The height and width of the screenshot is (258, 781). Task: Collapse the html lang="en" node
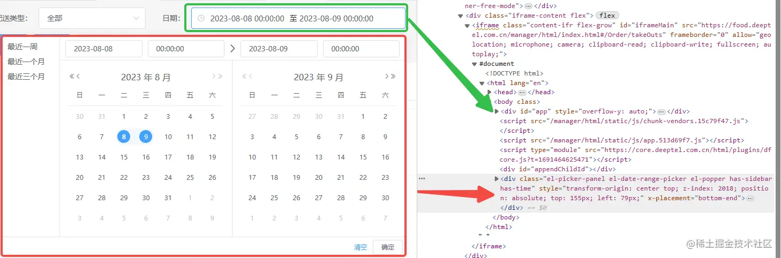(x=482, y=83)
